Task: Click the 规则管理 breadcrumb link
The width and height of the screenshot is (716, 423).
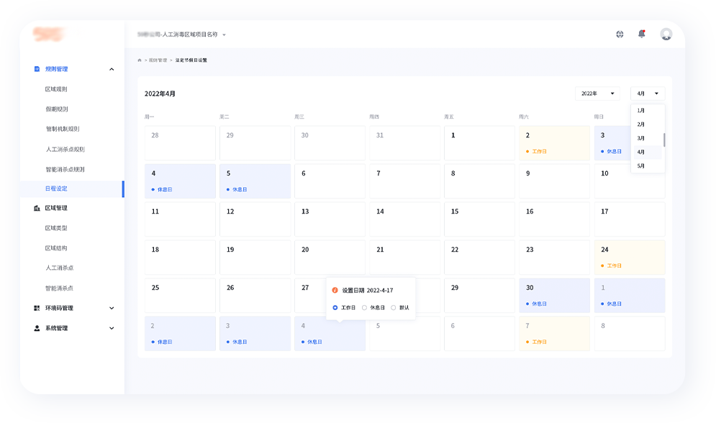Action: [x=158, y=60]
